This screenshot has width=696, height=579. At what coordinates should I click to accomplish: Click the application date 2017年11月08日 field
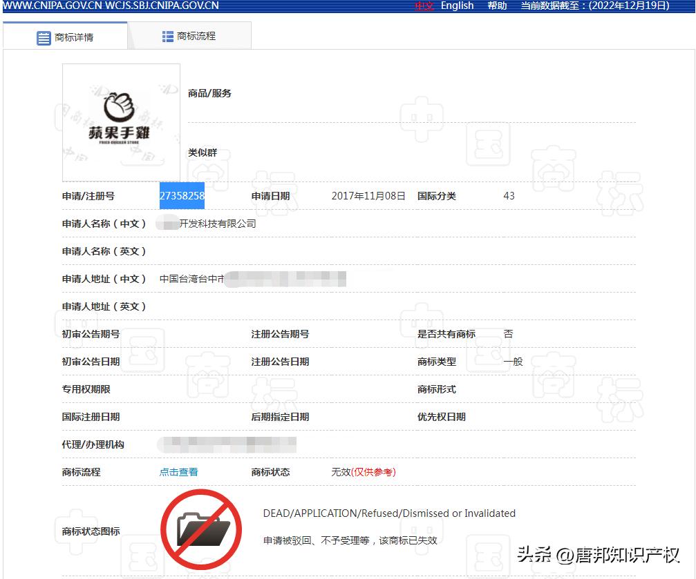[368, 196]
